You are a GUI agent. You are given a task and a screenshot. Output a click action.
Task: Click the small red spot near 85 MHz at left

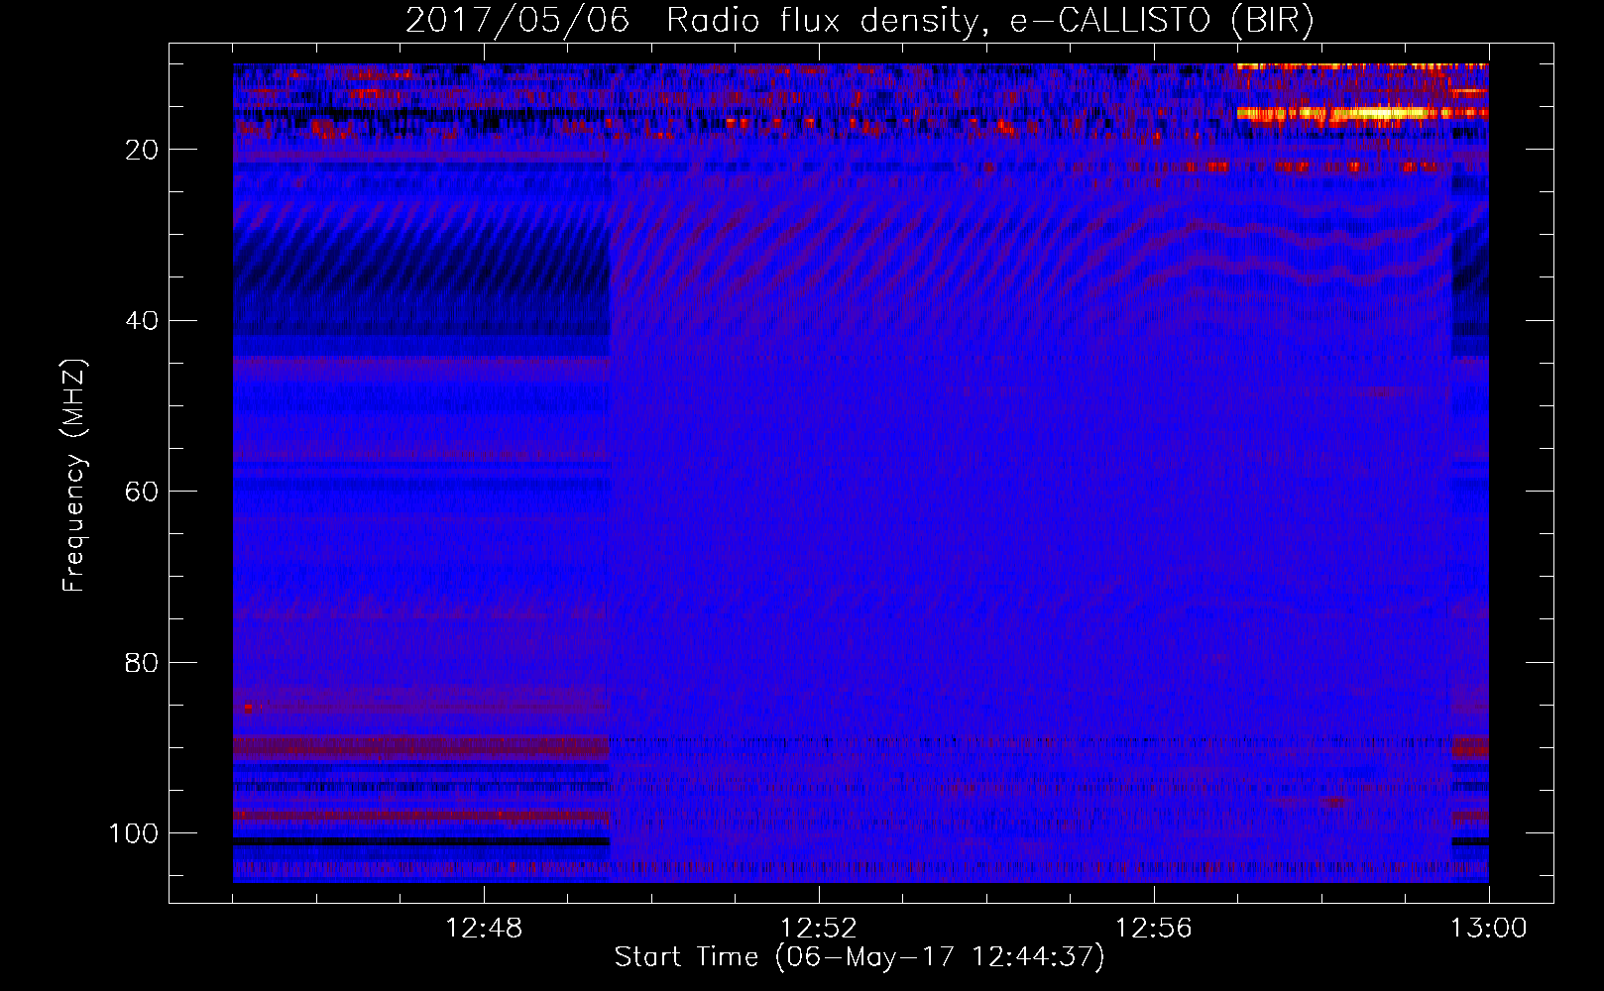(249, 708)
